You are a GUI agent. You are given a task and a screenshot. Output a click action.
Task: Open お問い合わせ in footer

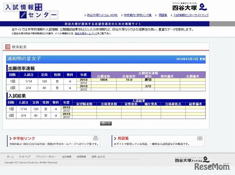(98, 157)
